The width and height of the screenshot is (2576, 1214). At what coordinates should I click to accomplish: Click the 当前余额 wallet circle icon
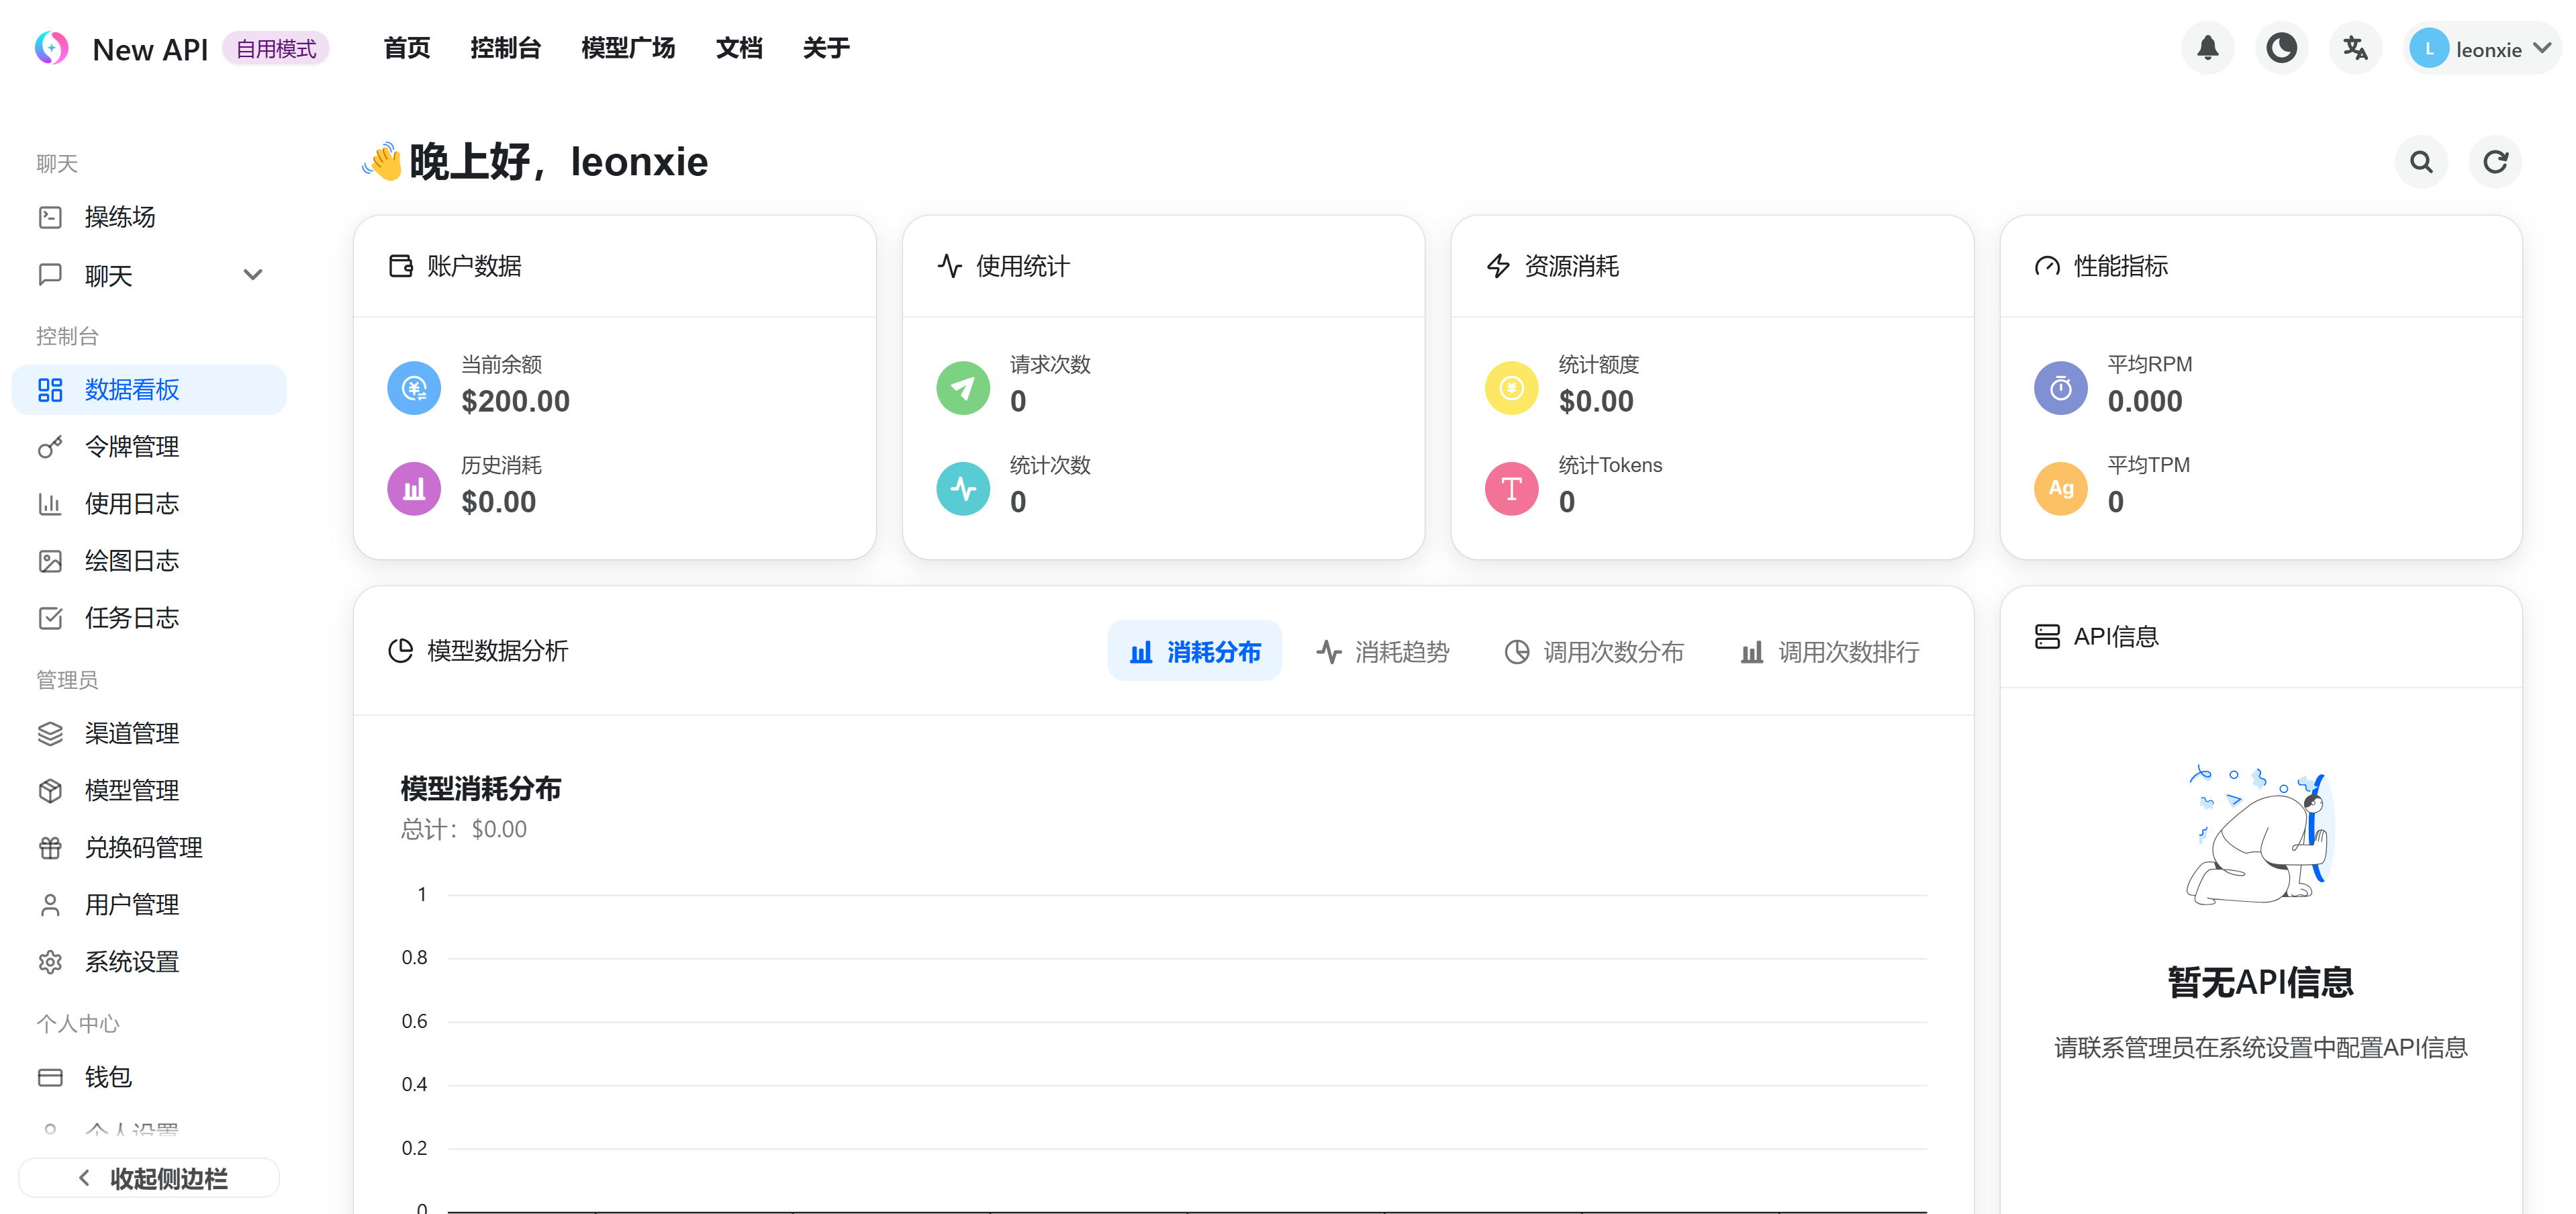414,388
